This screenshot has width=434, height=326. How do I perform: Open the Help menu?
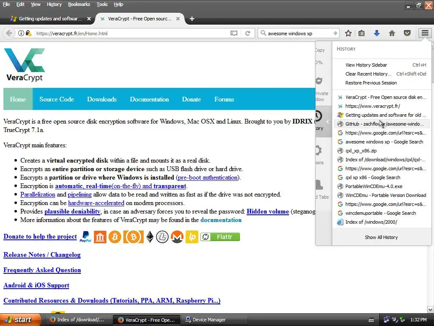coord(118,4)
